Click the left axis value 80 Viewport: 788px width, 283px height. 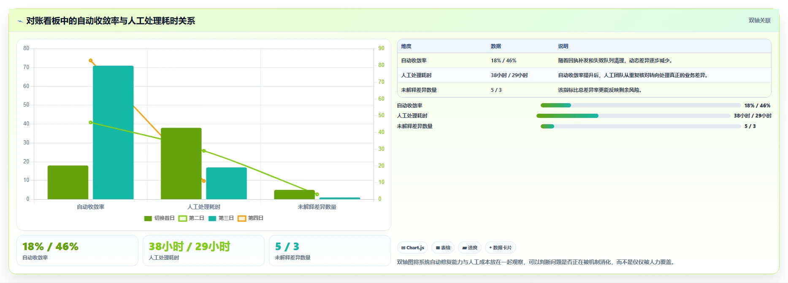tap(26, 48)
